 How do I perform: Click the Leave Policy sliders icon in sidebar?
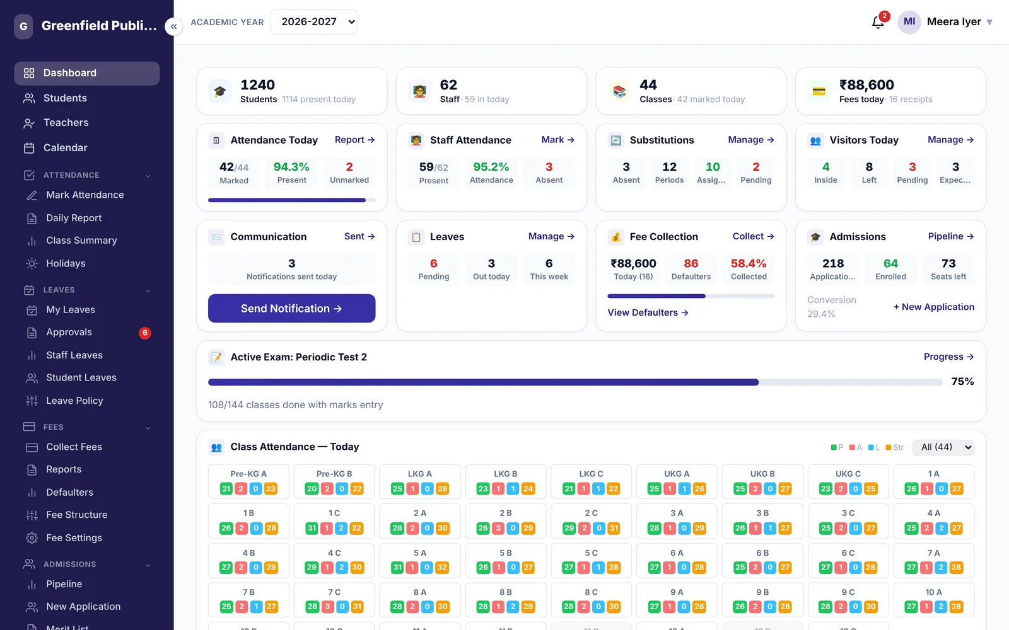pos(32,401)
